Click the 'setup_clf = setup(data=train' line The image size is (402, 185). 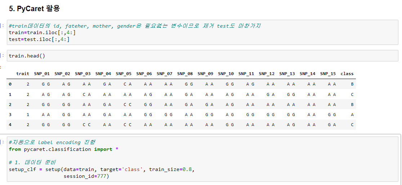click(101, 170)
